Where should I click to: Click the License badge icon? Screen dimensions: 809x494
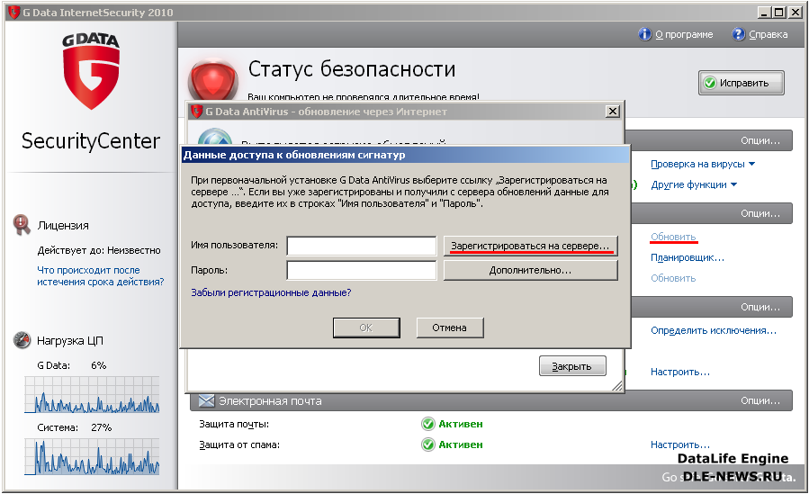click(22, 225)
